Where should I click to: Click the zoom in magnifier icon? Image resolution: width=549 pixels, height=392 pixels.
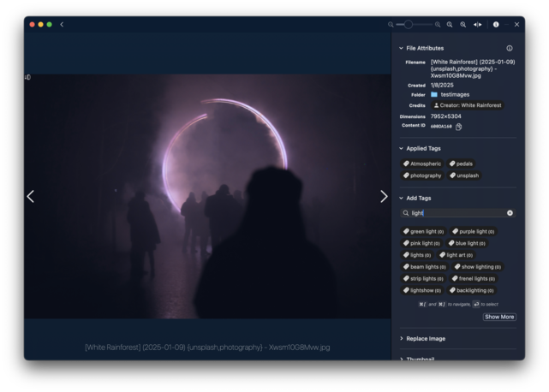438,25
